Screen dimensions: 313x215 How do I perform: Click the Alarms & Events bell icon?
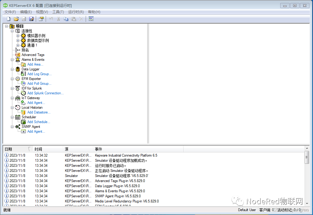coord(17,60)
